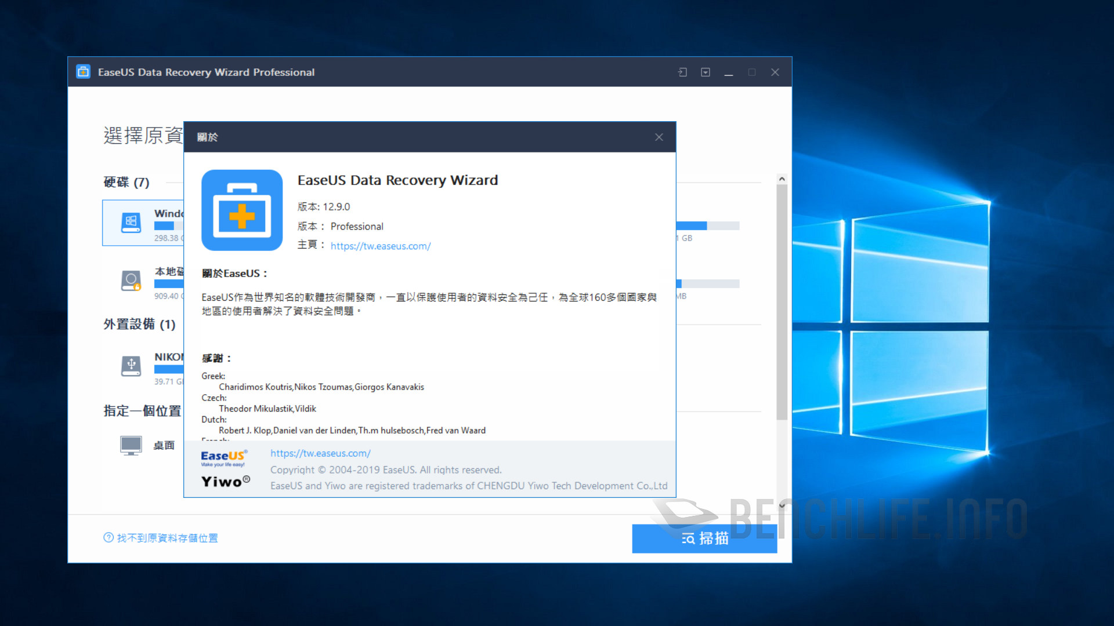Click Dutch translators line Robert J. Klop
The width and height of the screenshot is (1114, 626).
coord(352,430)
